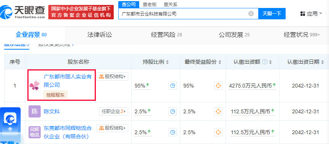This screenshot has height=144, width=329.
Task: Click 4275.0万元人民币 amount
Action: (250, 86)
